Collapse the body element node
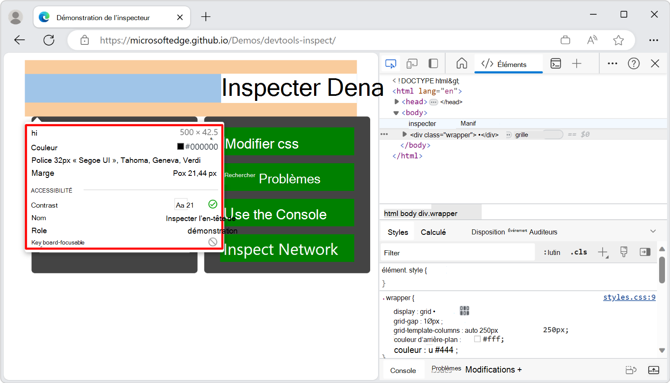The image size is (670, 383). (396, 112)
